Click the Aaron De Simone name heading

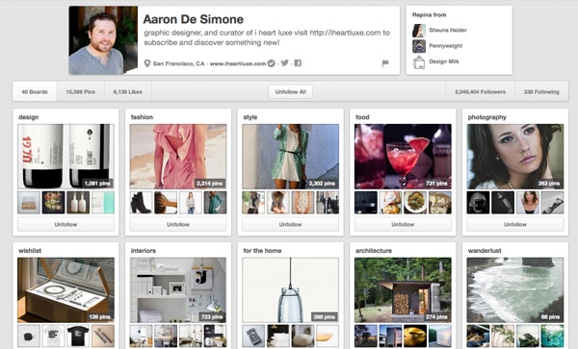194,19
